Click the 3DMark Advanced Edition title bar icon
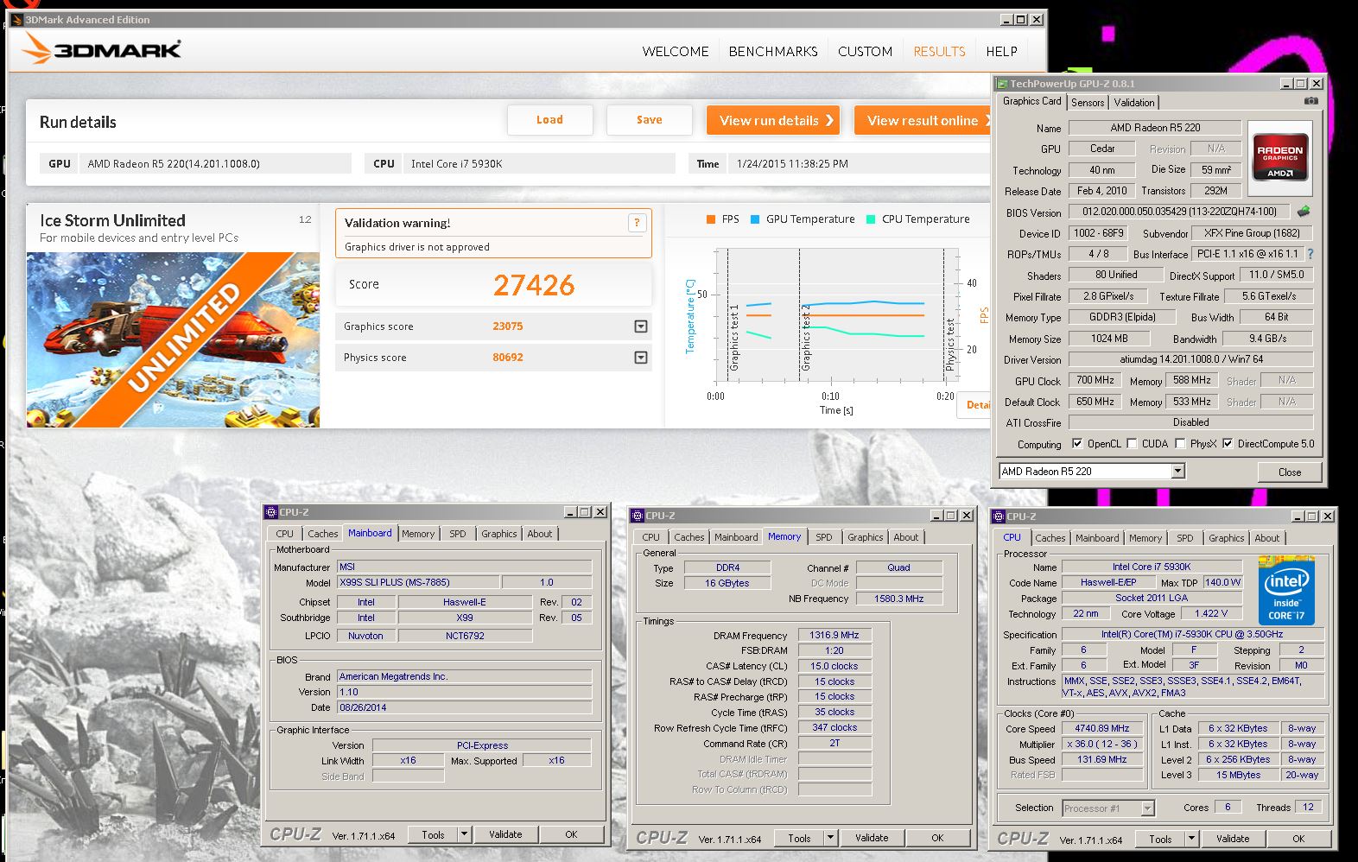Image resolution: width=1358 pixels, height=862 pixels. (x=16, y=19)
